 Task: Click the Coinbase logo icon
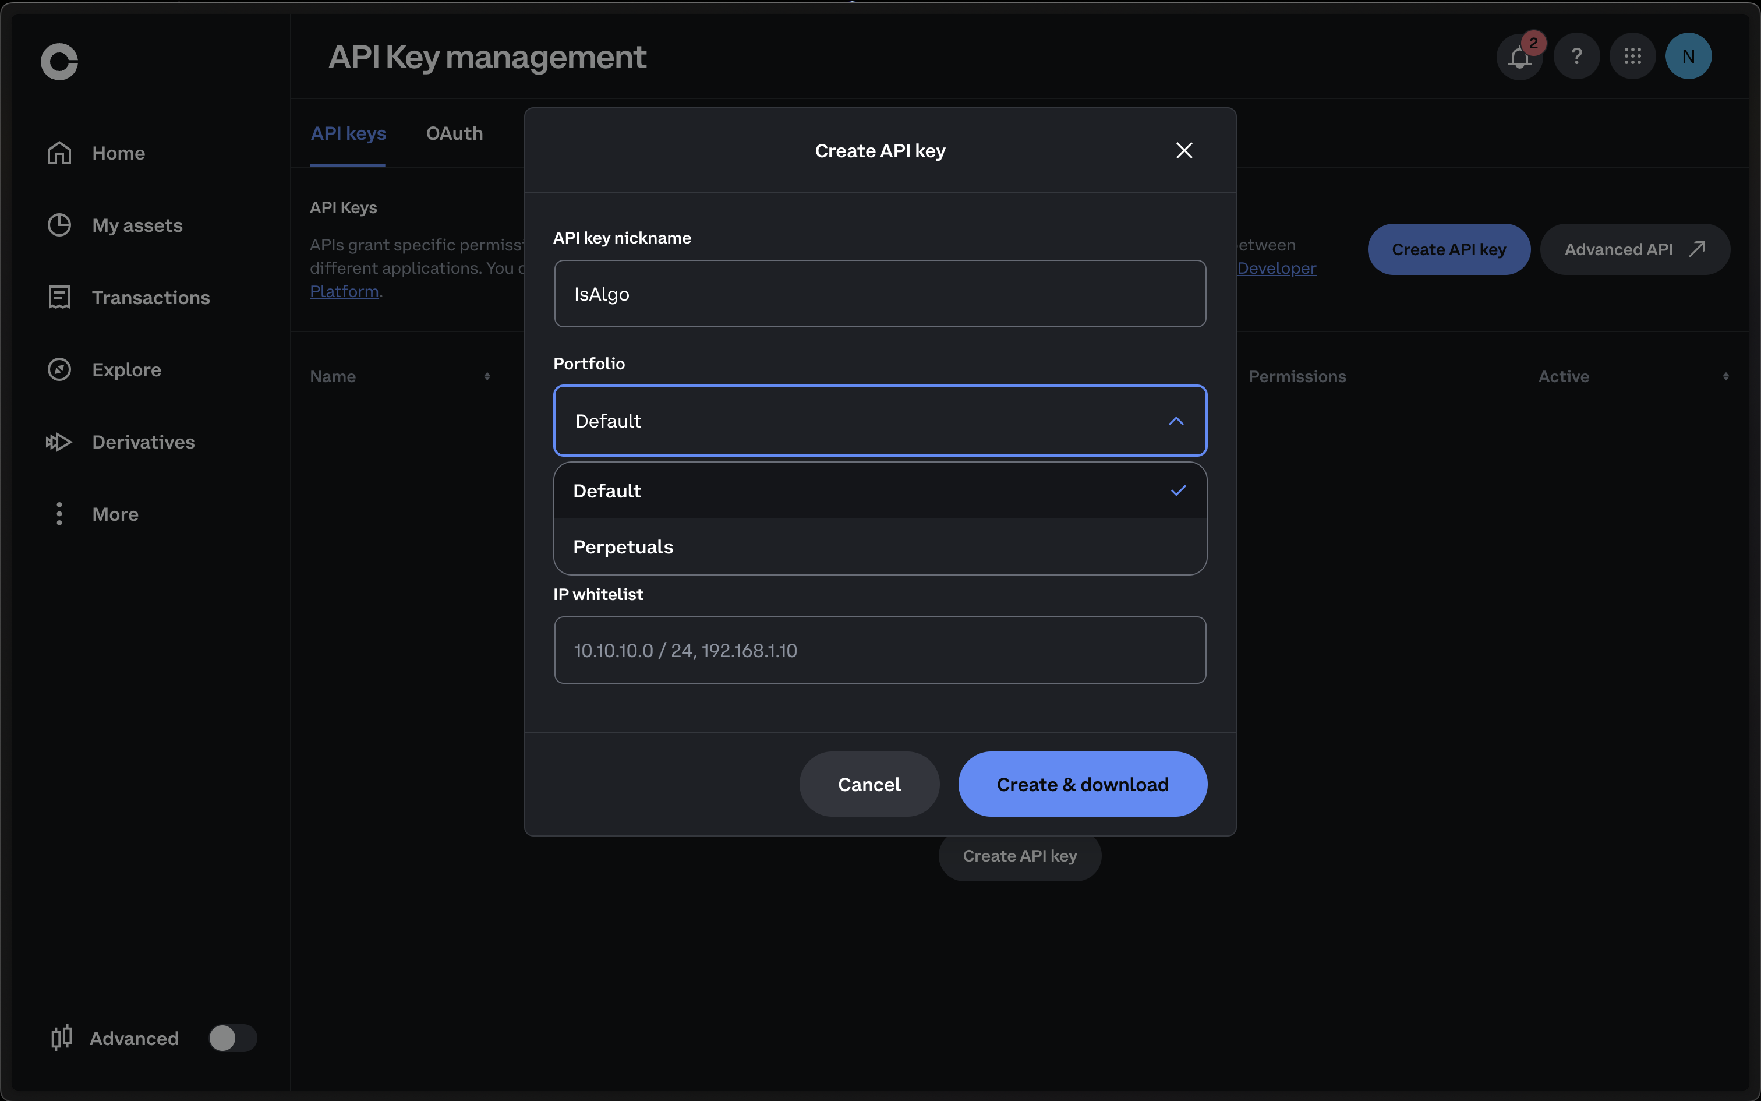coord(59,61)
